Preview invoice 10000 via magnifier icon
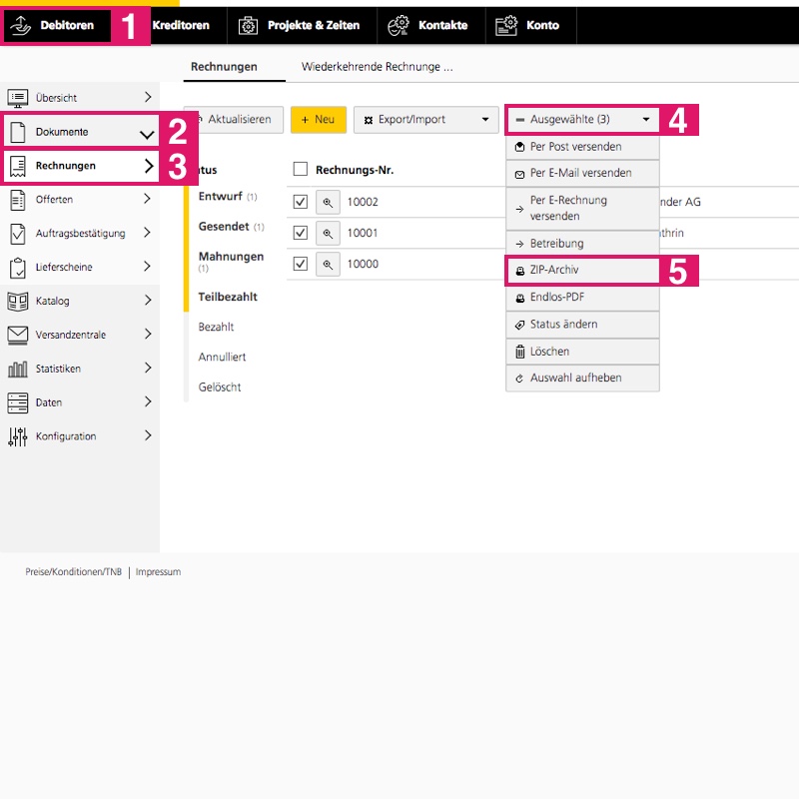Image resolution: width=799 pixels, height=799 pixels. pos(329,265)
